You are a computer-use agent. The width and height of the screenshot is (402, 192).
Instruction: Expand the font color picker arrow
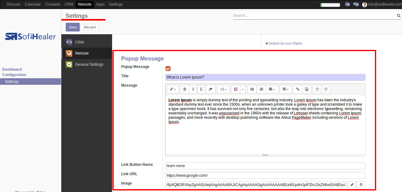pyautogui.click(x=243, y=89)
